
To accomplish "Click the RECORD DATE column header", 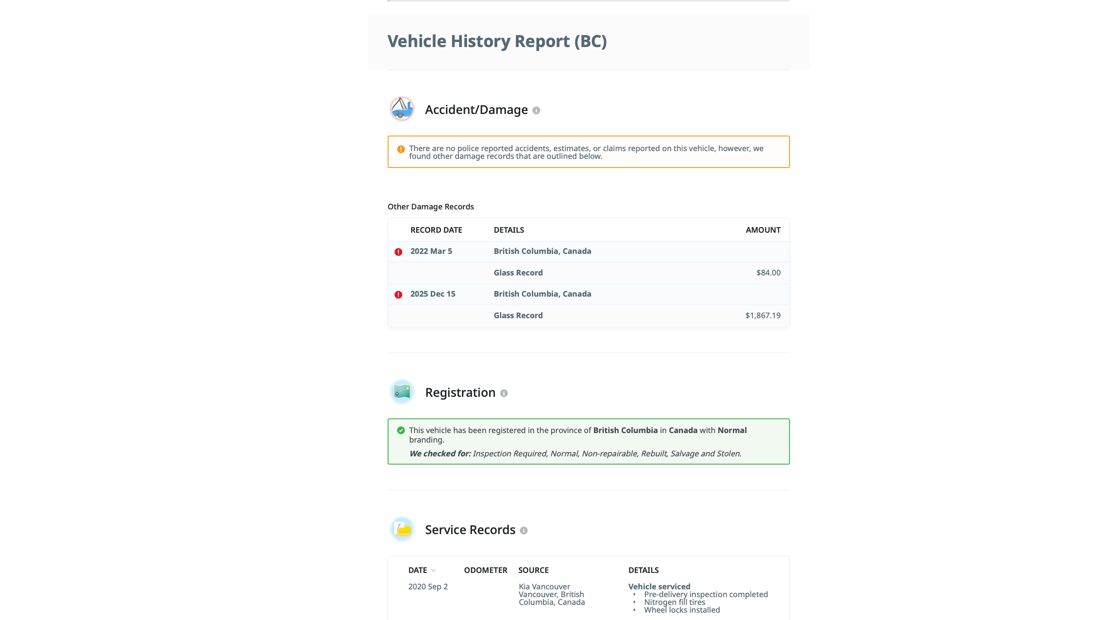I will click(x=436, y=230).
